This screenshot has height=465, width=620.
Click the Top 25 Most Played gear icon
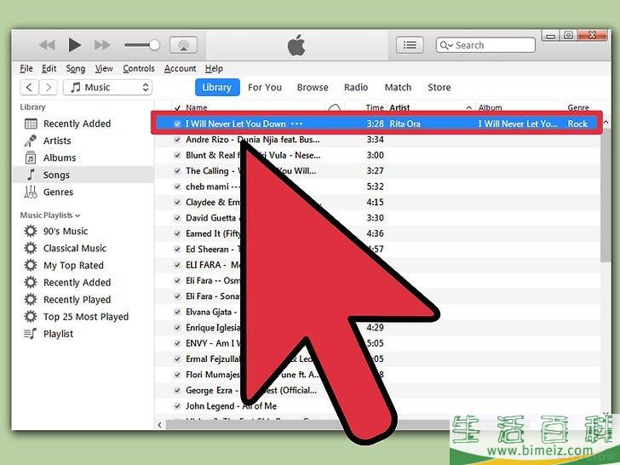pos(31,317)
